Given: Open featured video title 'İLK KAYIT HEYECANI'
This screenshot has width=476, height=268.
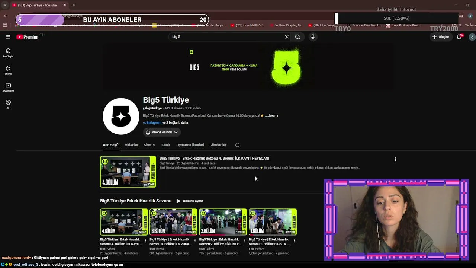Looking at the screenshot, I should click(x=214, y=159).
